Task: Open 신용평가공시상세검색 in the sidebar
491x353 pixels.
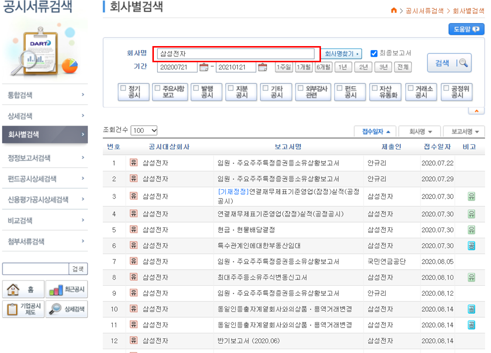Action: [x=45, y=200]
